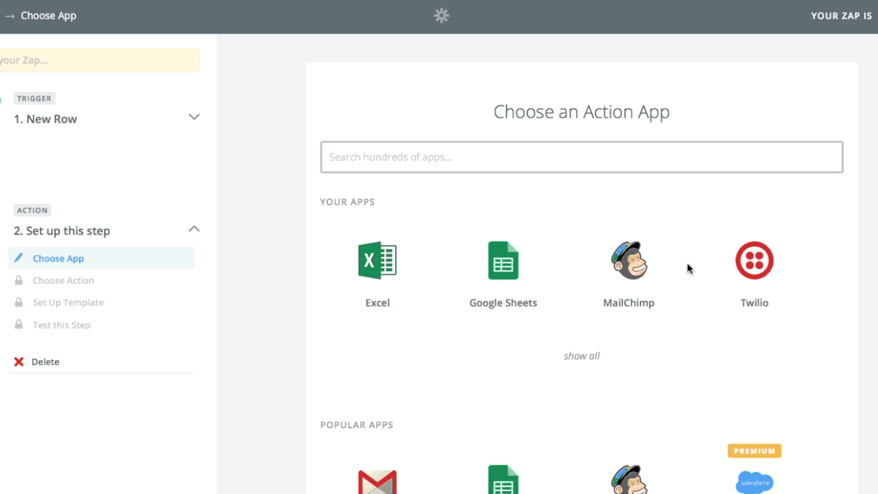Select the Premium badge above Salesforce
The height and width of the screenshot is (494, 878).
coord(754,451)
